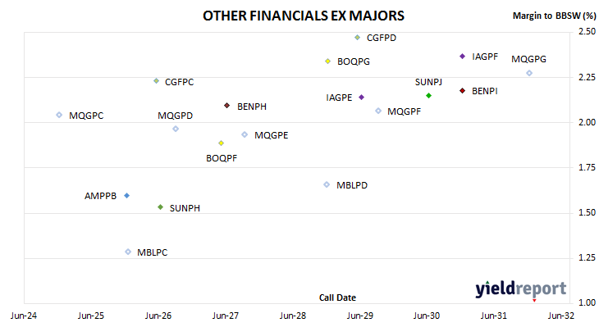Image resolution: width=599 pixels, height=327 pixels.
Task: Click the yellow BOQPF diamond
Action: point(221,143)
